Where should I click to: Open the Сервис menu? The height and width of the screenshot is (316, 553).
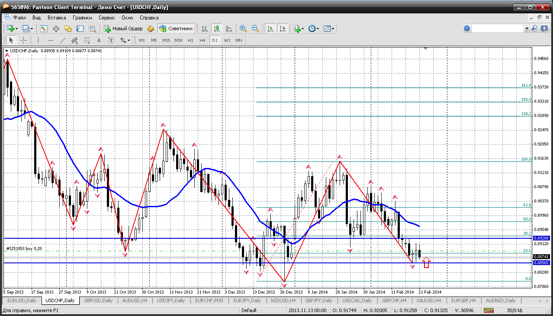coord(106,18)
